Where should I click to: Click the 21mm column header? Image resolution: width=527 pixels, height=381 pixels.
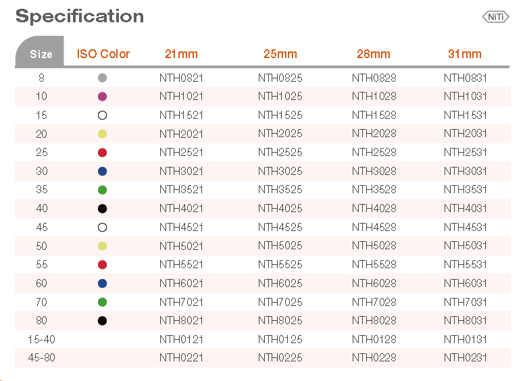pos(181,54)
